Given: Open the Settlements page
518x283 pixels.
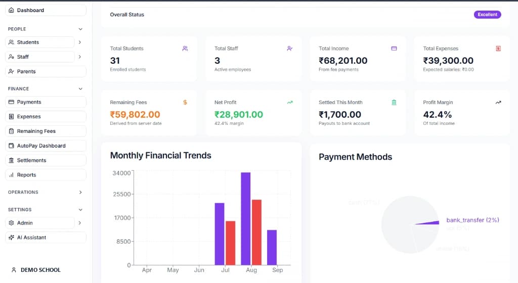Looking at the screenshot, I should 46,160.
